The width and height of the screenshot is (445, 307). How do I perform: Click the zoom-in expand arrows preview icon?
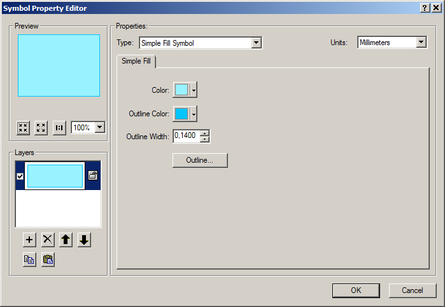click(x=41, y=128)
